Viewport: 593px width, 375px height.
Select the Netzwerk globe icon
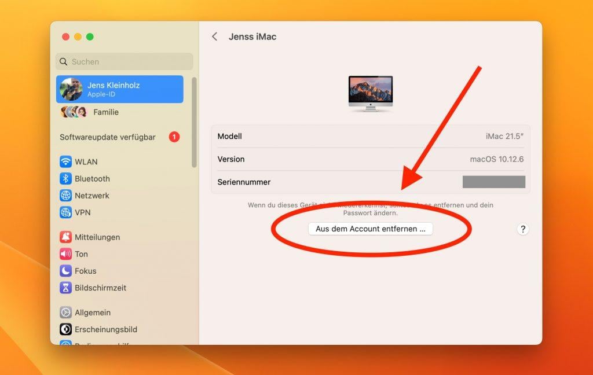point(65,196)
